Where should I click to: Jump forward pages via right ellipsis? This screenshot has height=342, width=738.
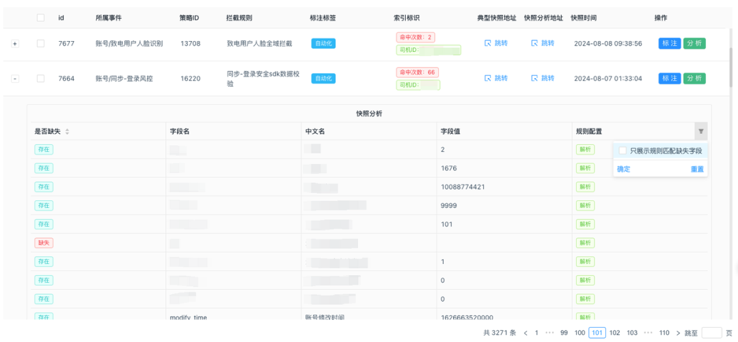(x=648, y=333)
